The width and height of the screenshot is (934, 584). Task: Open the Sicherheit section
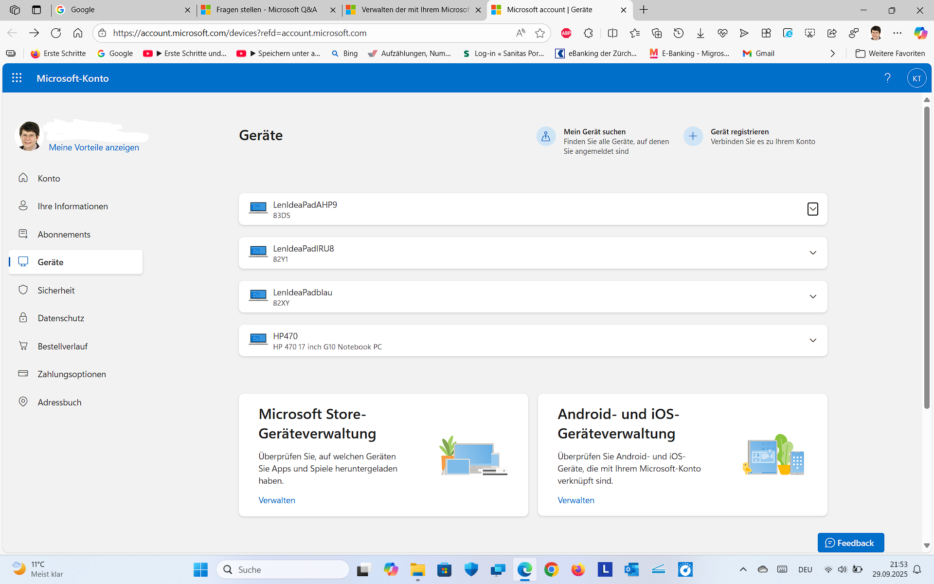pyautogui.click(x=55, y=290)
